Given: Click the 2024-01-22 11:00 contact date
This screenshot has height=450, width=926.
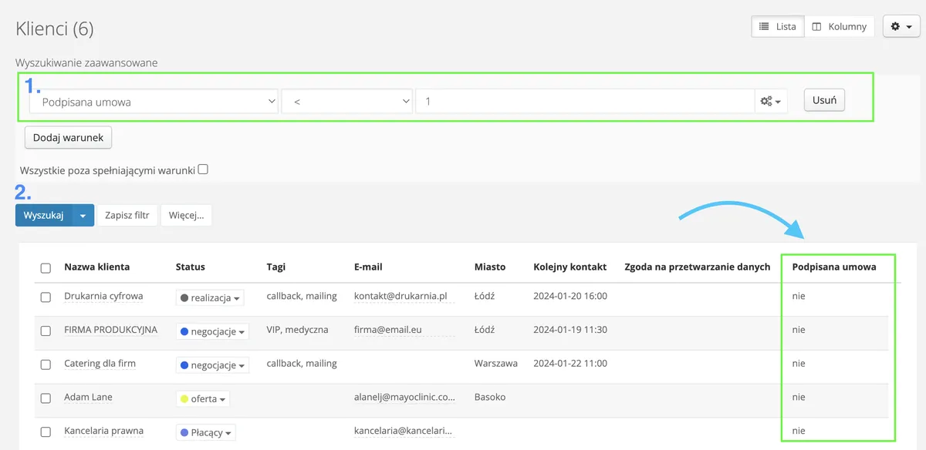Looking at the screenshot, I should coord(570,364).
